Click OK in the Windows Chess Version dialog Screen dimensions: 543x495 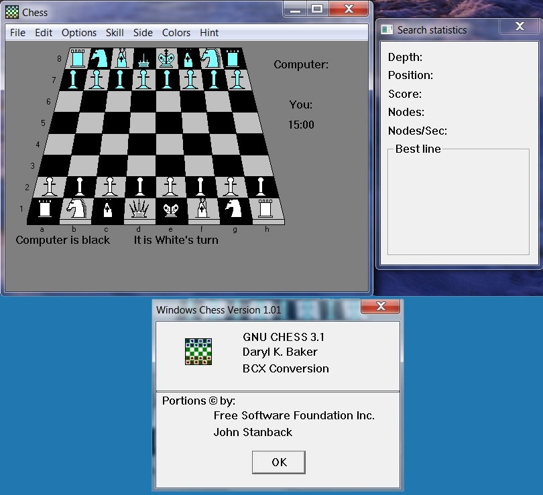point(279,462)
